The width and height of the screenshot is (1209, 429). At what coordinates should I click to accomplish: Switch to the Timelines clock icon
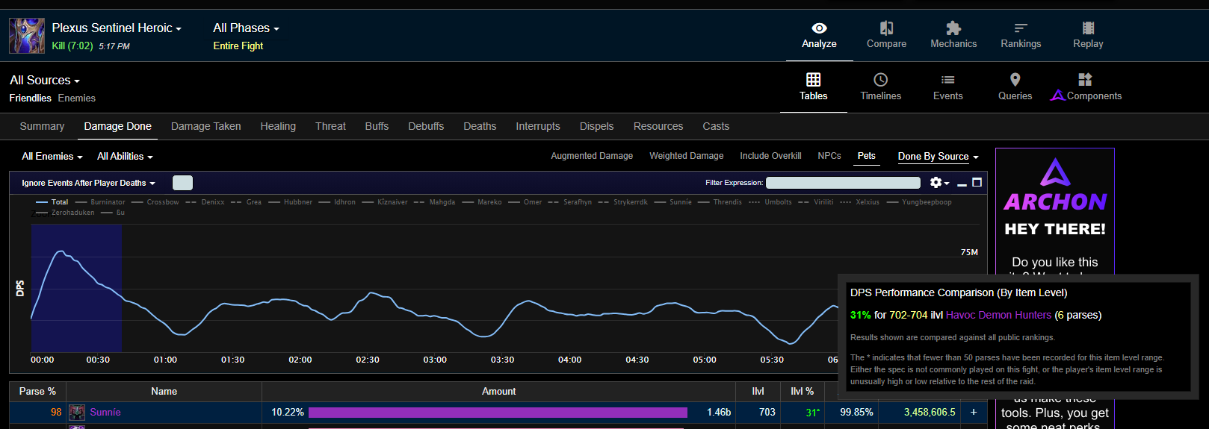(880, 87)
